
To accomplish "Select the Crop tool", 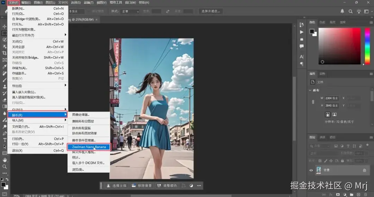I will tap(5, 53).
